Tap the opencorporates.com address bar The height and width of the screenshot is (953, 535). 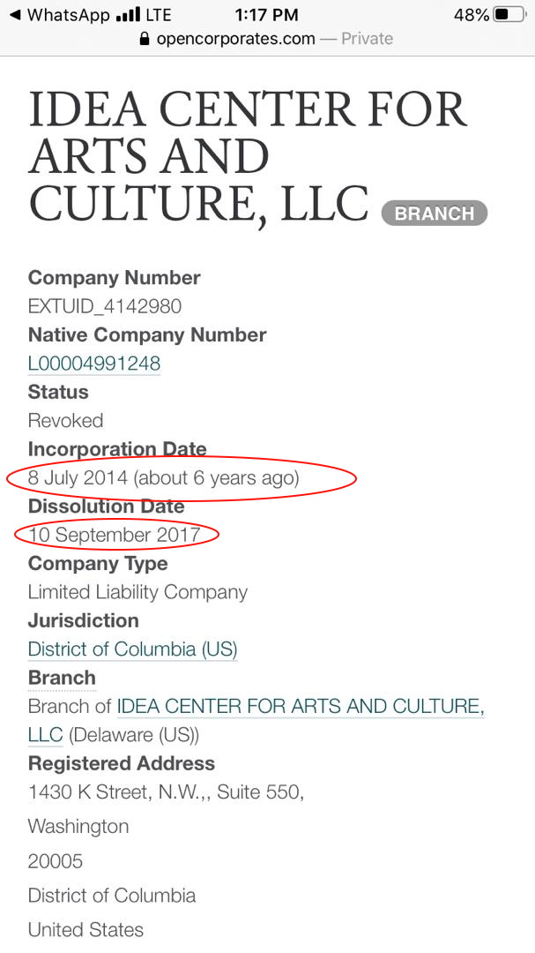click(235, 39)
